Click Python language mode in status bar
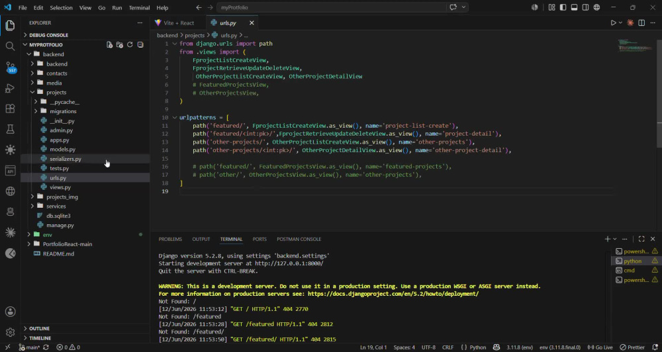This screenshot has height=352, width=662. (x=478, y=347)
